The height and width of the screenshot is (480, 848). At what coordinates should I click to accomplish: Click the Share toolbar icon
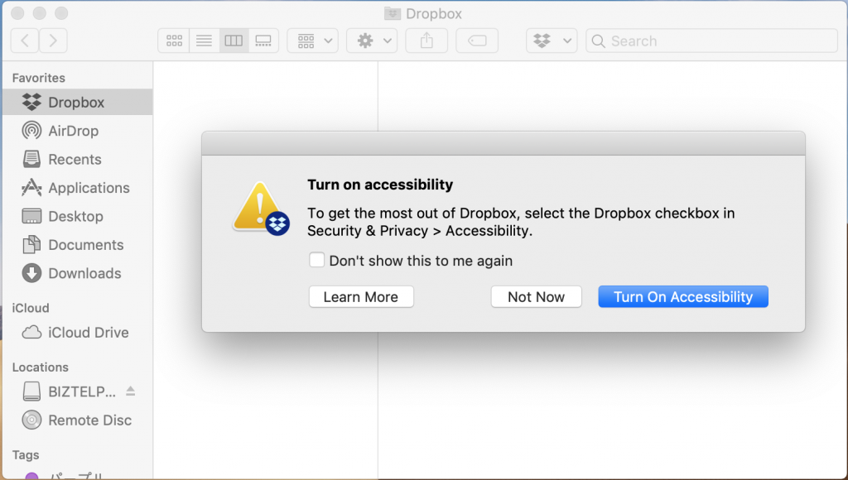(426, 41)
